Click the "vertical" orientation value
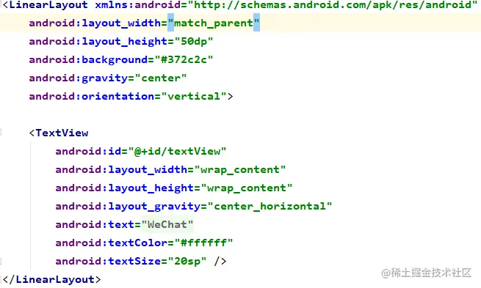481x288 pixels. 194,97
